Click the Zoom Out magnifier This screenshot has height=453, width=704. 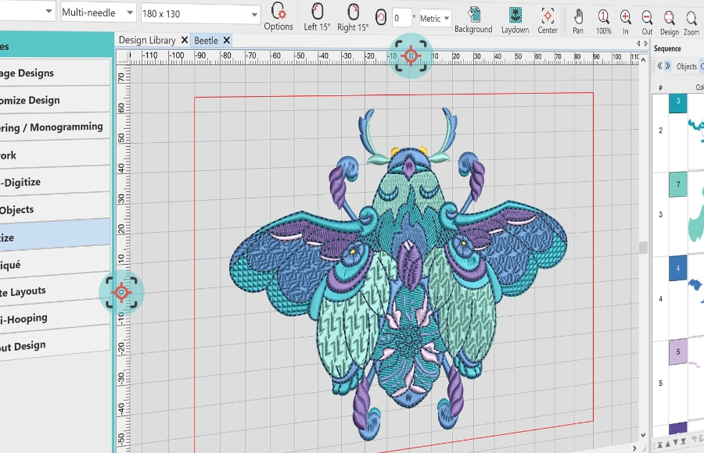(x=647, y=16)
